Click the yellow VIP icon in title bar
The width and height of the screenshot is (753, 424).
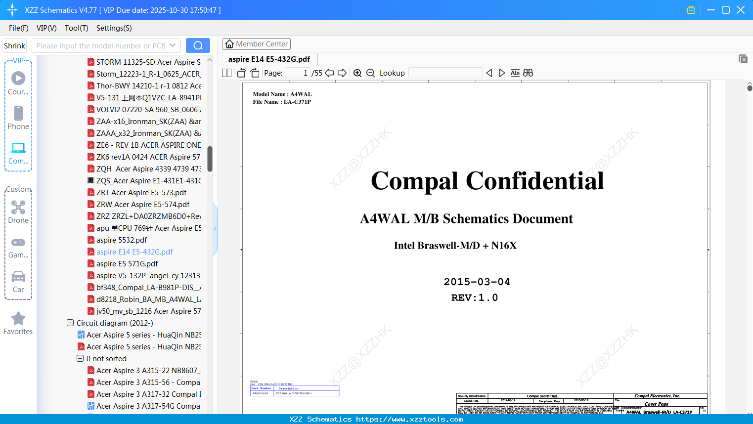point(691,10)
